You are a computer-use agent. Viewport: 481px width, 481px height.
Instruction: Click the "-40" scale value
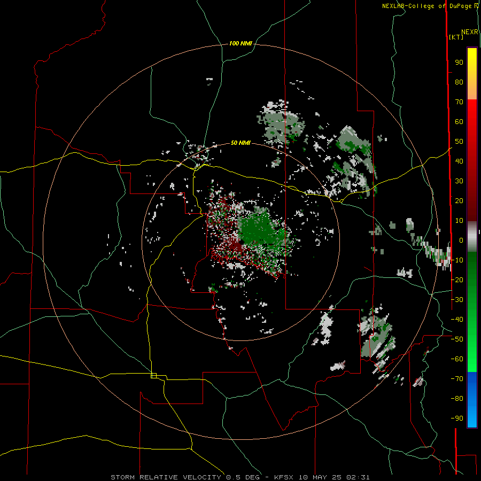(x=457, y=320)
